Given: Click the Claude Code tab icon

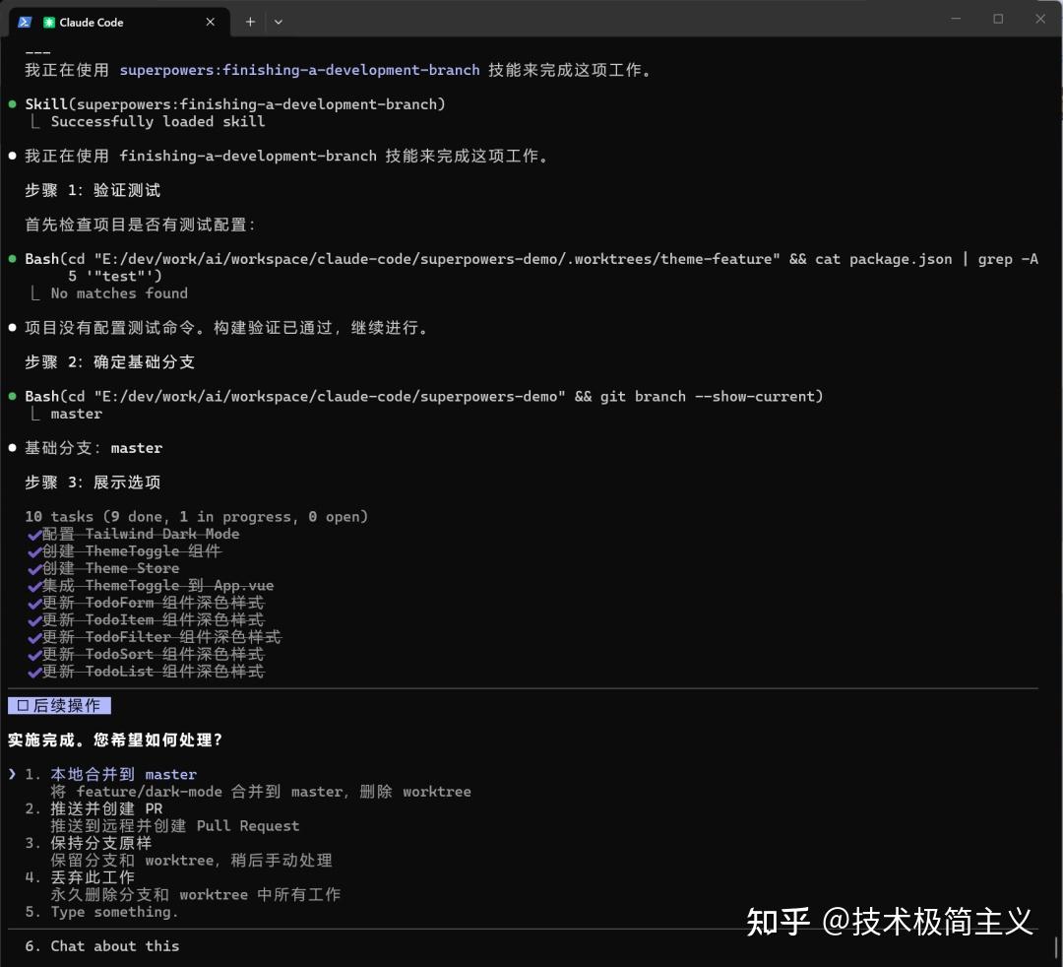Looking at the screenshot, I should (x=49, y=23).
